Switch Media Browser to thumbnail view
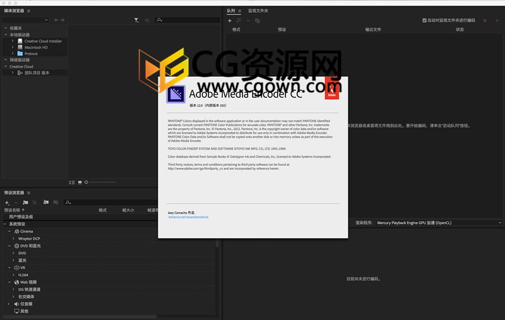Viewport: 505px width, 320px height. [80, 182]
